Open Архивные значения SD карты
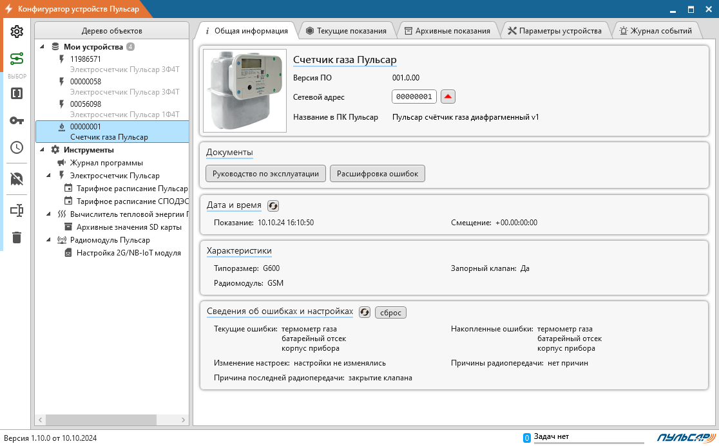This screenshot has height=446, width=719. [129, 227]
